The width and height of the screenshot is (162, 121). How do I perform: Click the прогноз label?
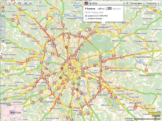coord(117,9)
